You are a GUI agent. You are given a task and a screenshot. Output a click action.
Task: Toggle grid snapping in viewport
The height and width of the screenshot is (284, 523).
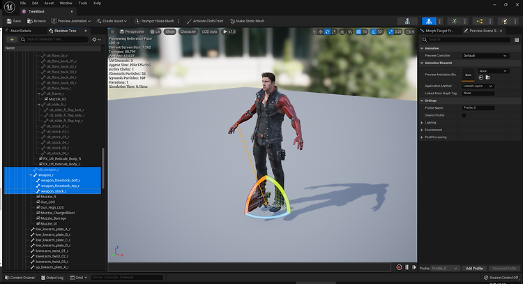(x=358, y=31)
